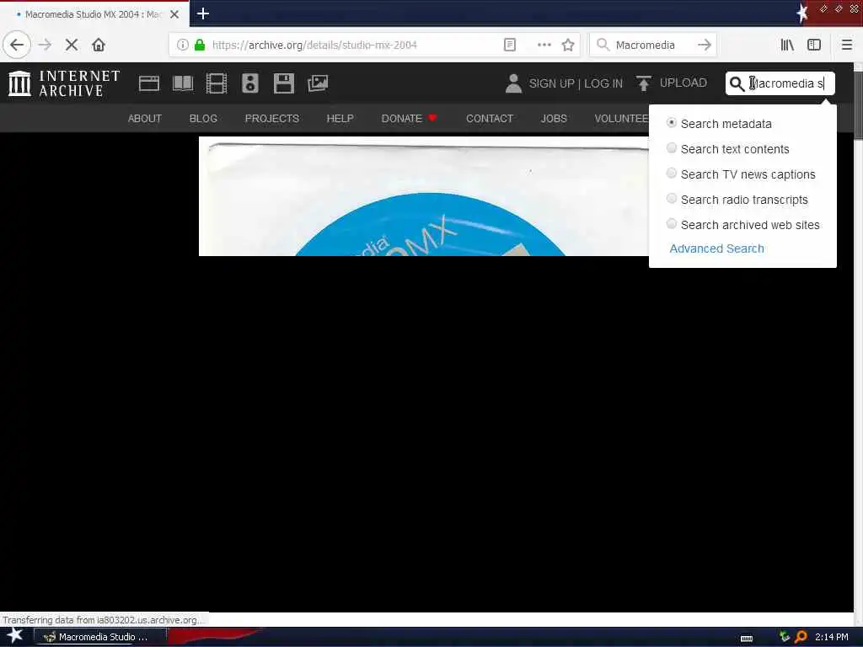Open the ABOUT menu item
Image resolution: width=863 pixels, height=647 pixels.
[145, 118]
